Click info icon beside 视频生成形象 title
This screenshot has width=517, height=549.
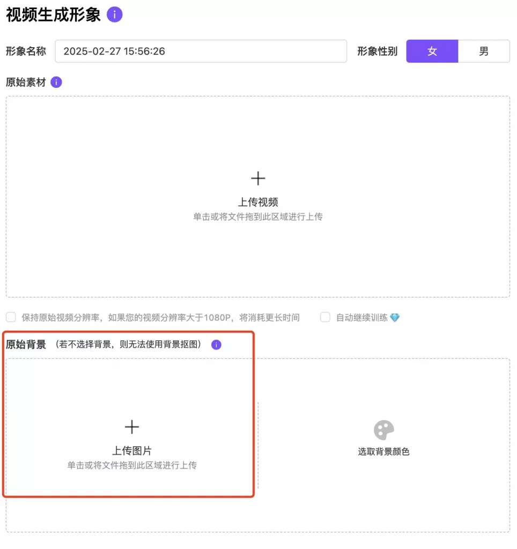click(x=115, y=14)
